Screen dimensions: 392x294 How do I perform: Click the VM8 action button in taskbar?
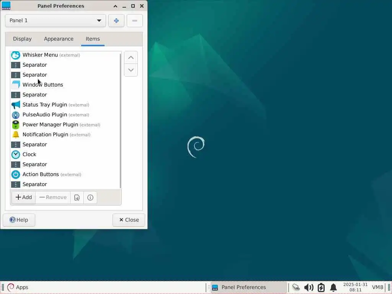pyautogui.click(x=377, y=287)
